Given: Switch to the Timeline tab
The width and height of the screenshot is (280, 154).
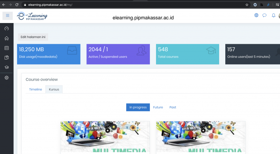Looking at the screenshot, I should [35, 89].
